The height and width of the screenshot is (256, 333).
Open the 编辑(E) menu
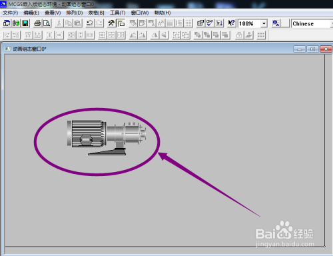pos(31,13)
